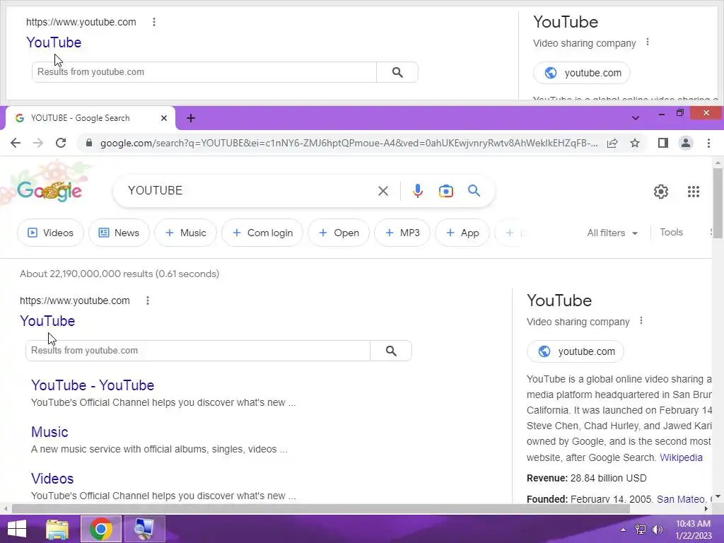Click the horizontal scrollbar thumb
The width and height of the screenshot is (724, 543).
point(321,508)
